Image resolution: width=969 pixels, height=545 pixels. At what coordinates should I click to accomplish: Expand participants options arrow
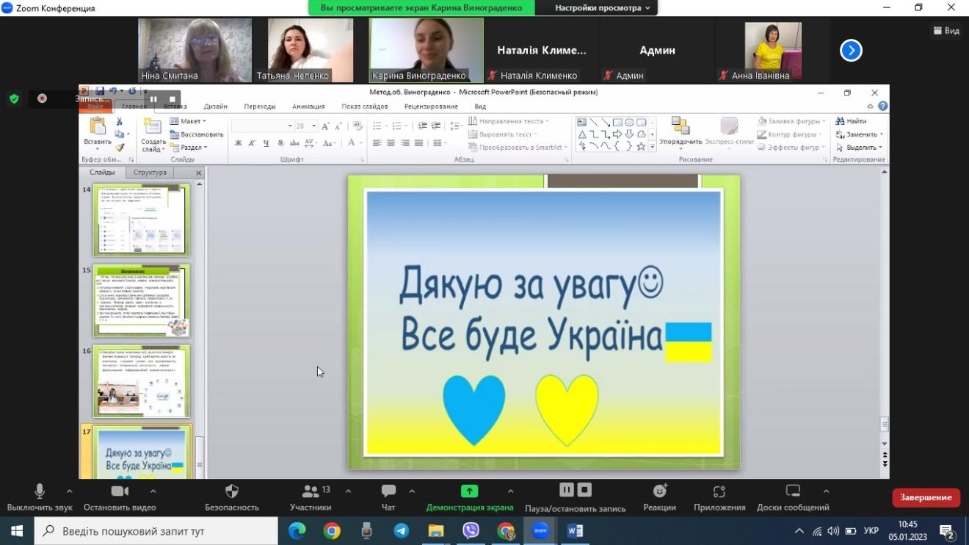tap(348, 491)
